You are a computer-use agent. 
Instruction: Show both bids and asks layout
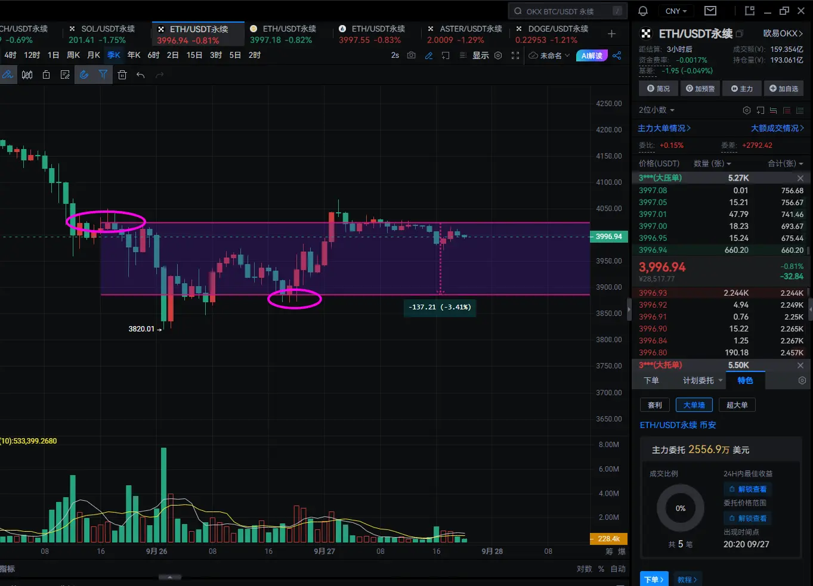click(773, 110)
